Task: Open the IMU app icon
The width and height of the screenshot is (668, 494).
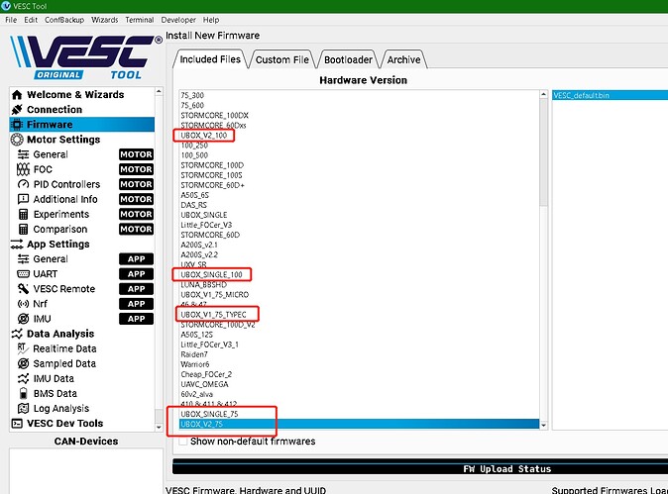Action: (23, 319)
